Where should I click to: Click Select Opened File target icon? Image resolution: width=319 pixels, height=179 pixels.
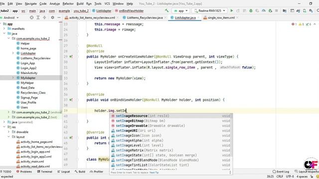31,18
